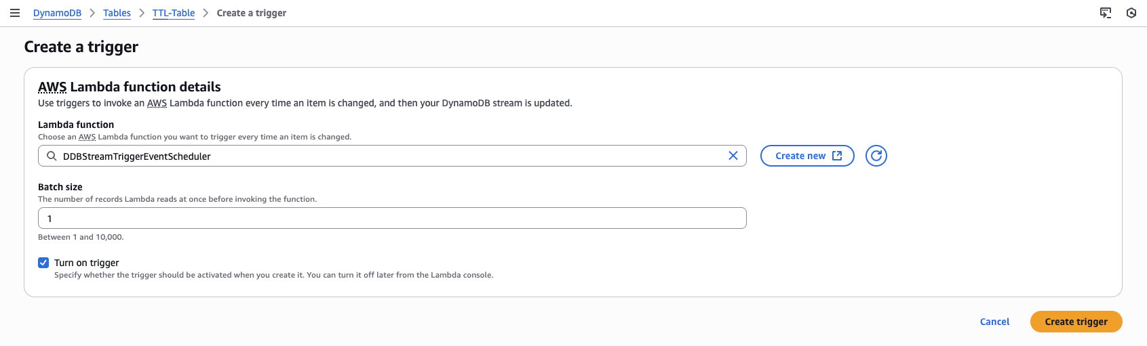
Task: Click 'AWS Lambda function details' heading
Action: click(130, 87)
